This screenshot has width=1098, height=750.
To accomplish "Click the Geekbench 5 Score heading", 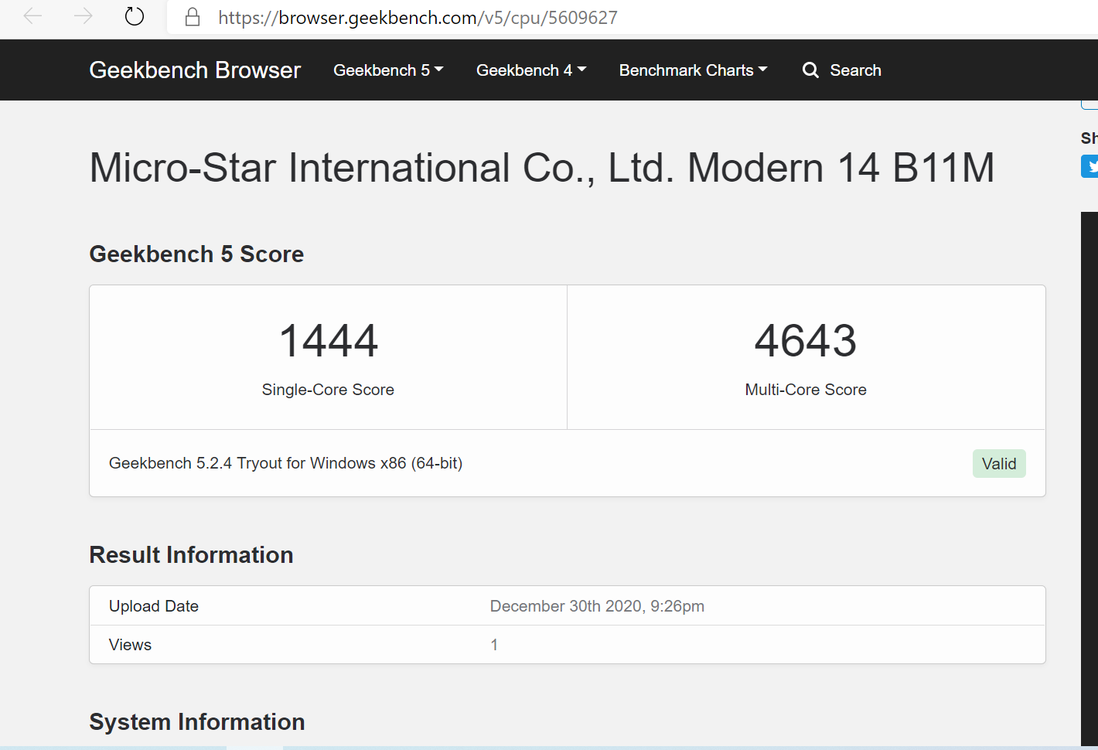I will click(196, 254).
